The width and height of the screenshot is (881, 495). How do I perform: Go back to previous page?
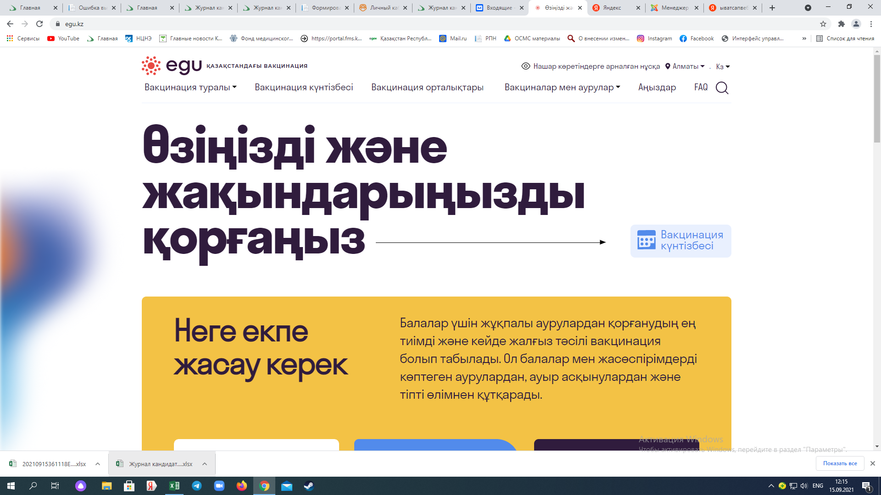pos(10,24)
